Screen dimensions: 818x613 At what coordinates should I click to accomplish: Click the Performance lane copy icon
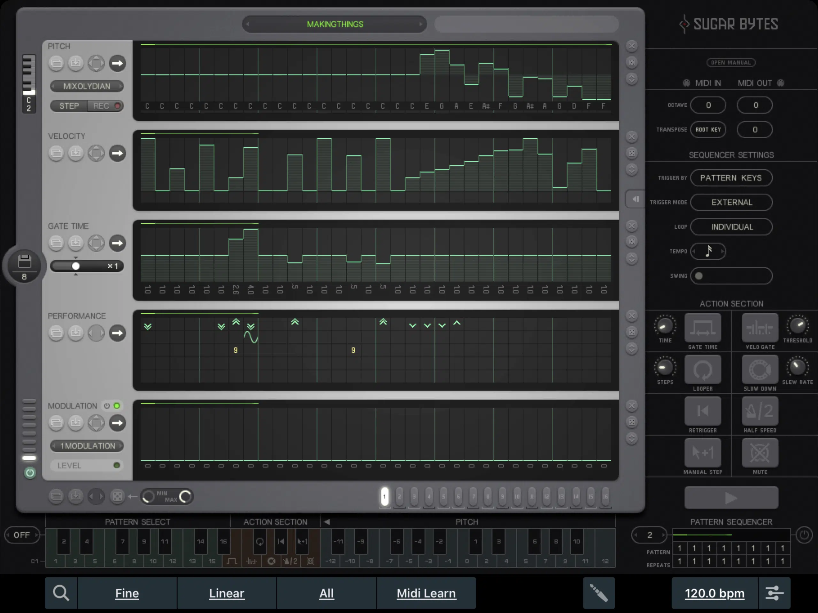pyautogui.click(x=56, y=333)
